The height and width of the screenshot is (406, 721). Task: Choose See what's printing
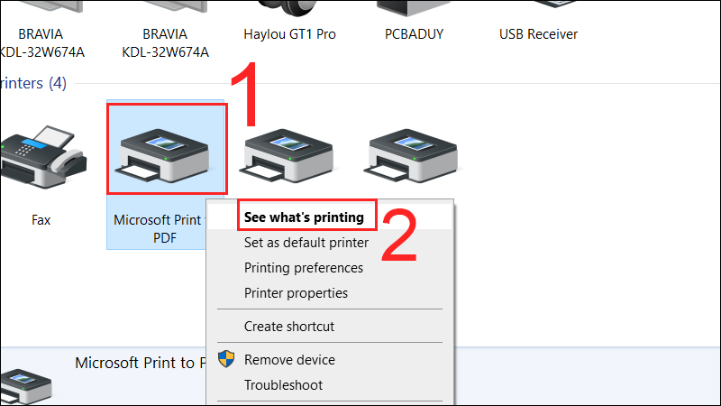click(304, 217)
